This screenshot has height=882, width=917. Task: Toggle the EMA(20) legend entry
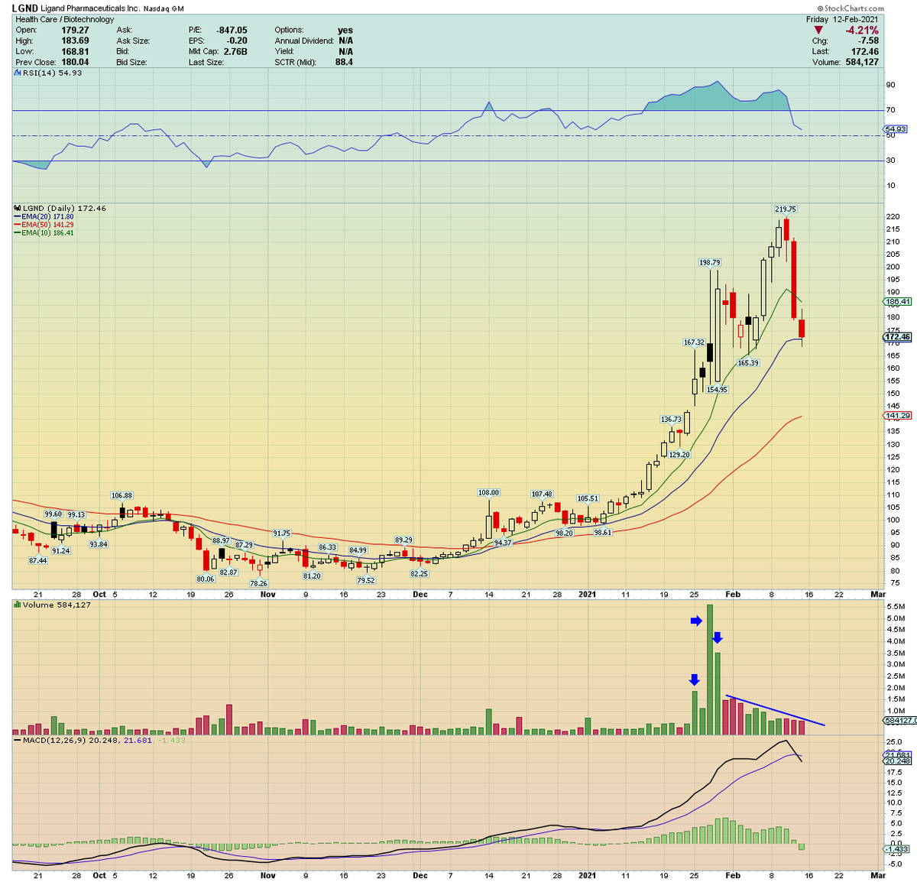click(x=47, y=216)
